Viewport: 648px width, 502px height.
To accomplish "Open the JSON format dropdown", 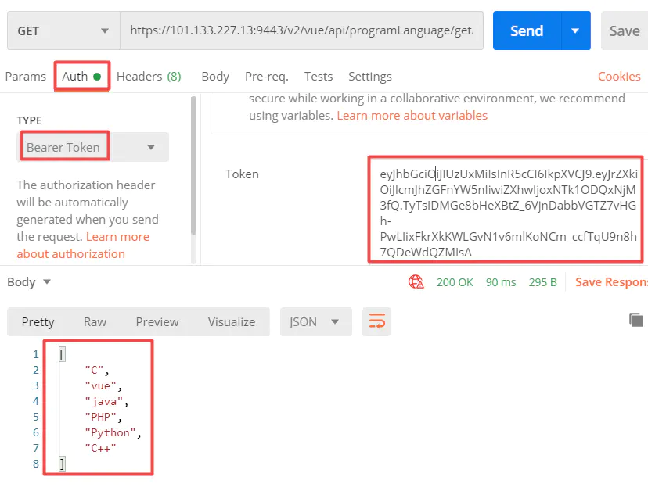I will click(315, 321).
